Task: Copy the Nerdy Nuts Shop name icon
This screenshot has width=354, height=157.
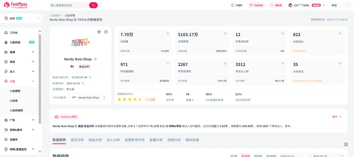Action: (95, 59)
